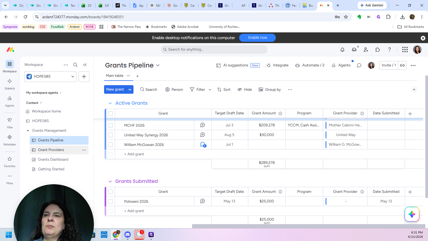Open update conversation for MCHF 2026
428x241 pixels.
pyautogui.click(x=203, y=125)
